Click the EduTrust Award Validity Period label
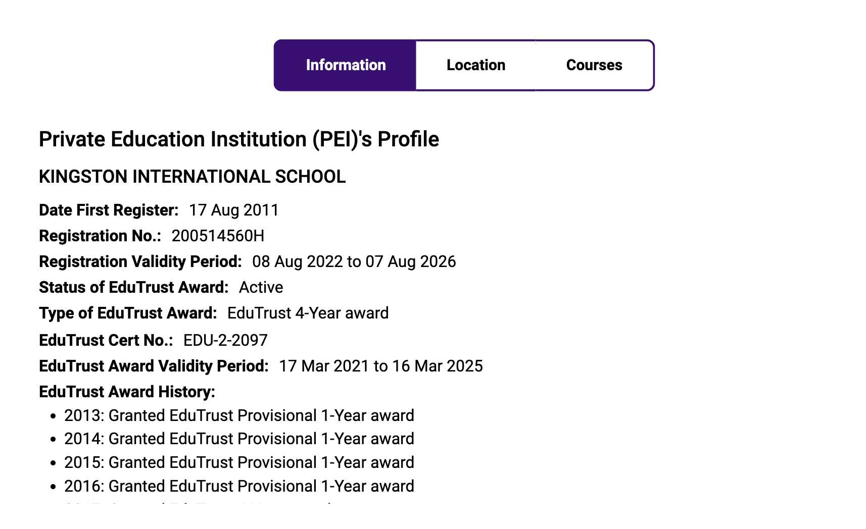 154,366
